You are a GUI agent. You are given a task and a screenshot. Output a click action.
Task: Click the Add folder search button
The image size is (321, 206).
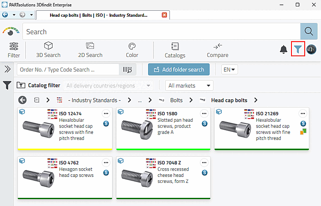click(179, 70)
